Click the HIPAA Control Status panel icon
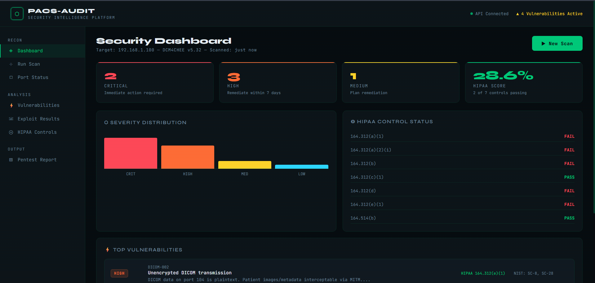This screenshot has height=283, width=595. tap(353, 122)
